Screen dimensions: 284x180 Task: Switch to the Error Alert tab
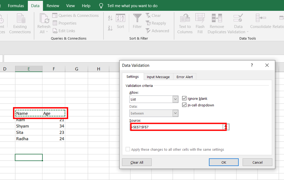(x=184, y=77)
